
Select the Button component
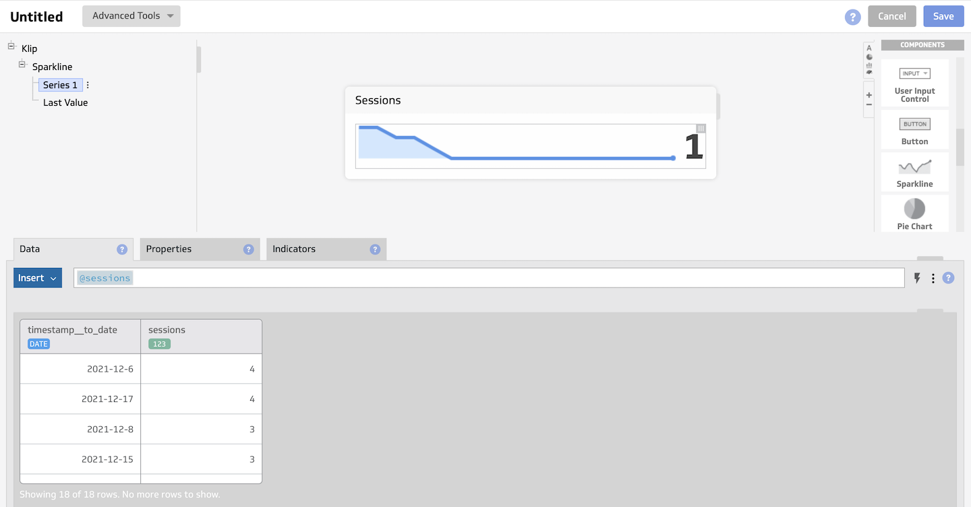914,129
